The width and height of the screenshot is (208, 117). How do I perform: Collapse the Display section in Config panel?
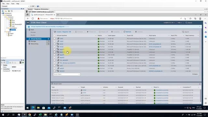tap(2, 65)
